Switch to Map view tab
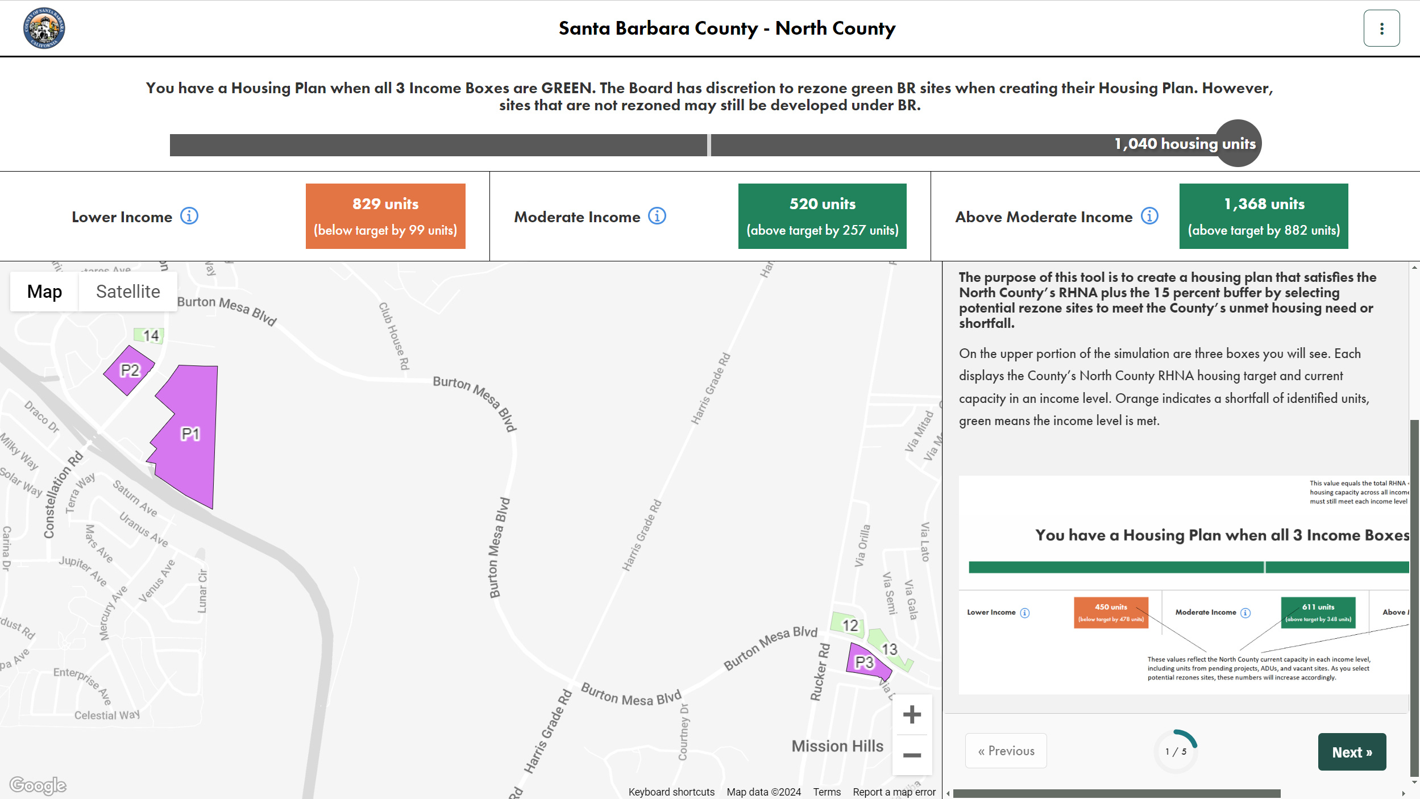Image resolution: width=1420 pixels, height=799 pixels. [x=44, y=290]
